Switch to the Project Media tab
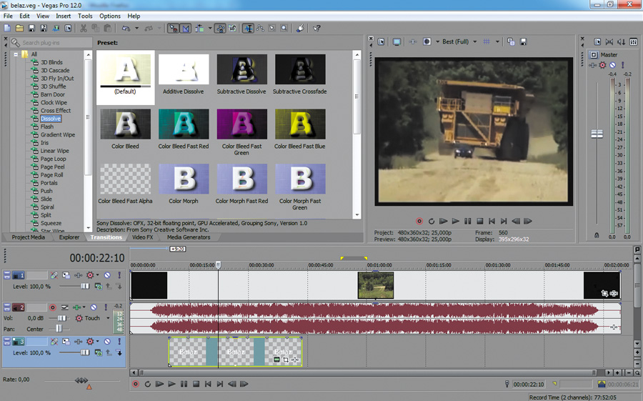643x401 pixels. pyautogui.click(x=29, y=237)
